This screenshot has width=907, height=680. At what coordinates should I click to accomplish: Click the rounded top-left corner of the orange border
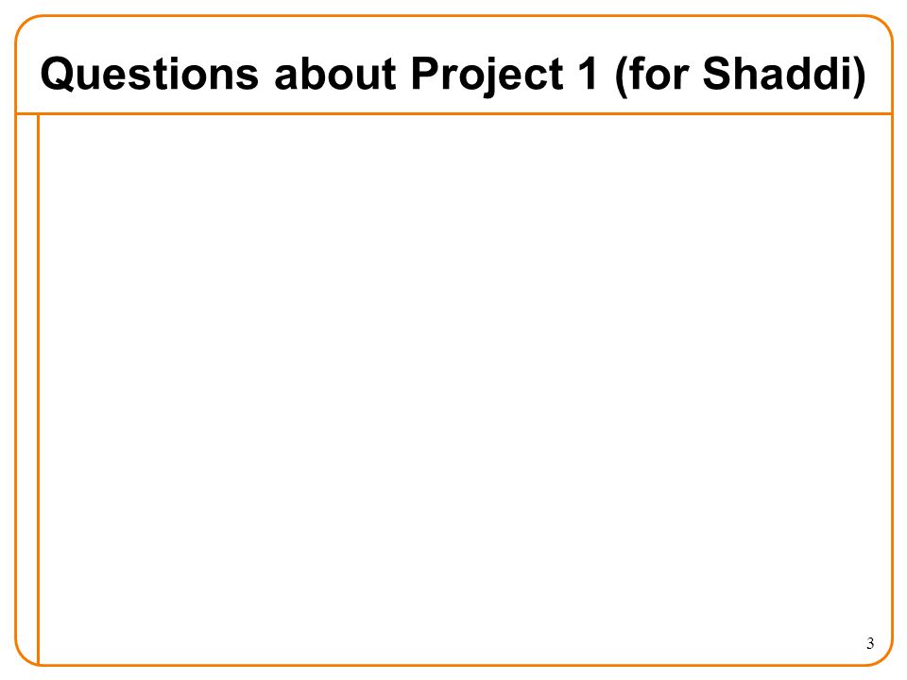26,26
